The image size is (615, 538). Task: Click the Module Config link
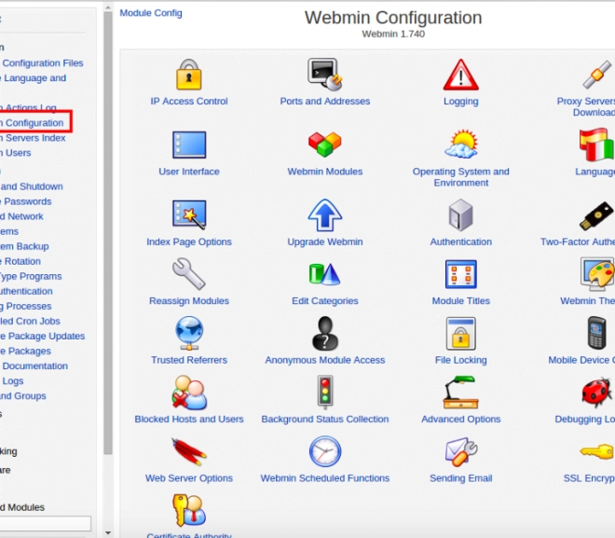(151, 13)
